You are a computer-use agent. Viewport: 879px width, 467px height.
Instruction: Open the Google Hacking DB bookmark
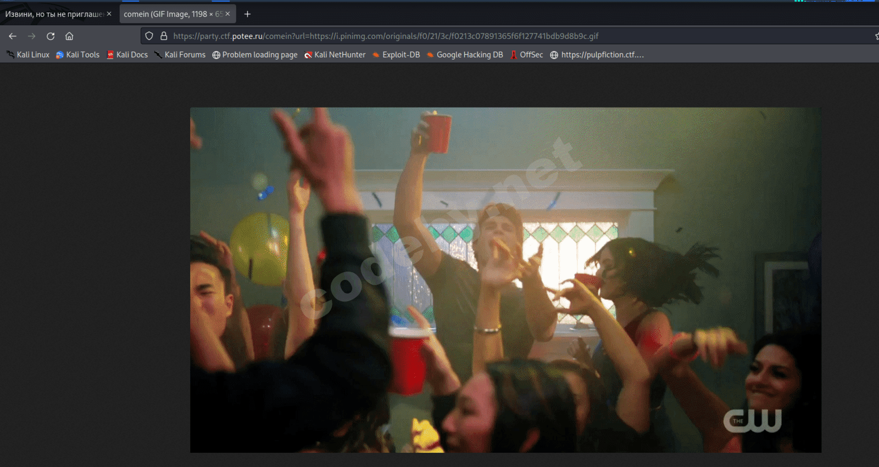click(465, 55)
